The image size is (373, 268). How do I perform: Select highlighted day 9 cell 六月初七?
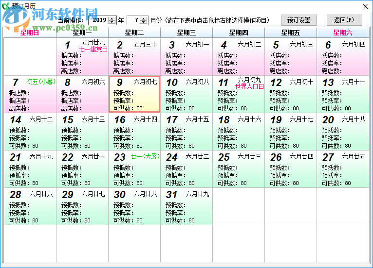point(134,94)
